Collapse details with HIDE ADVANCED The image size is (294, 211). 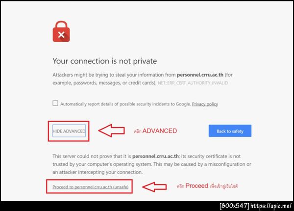pyautogui.click(x=69, y=131)
